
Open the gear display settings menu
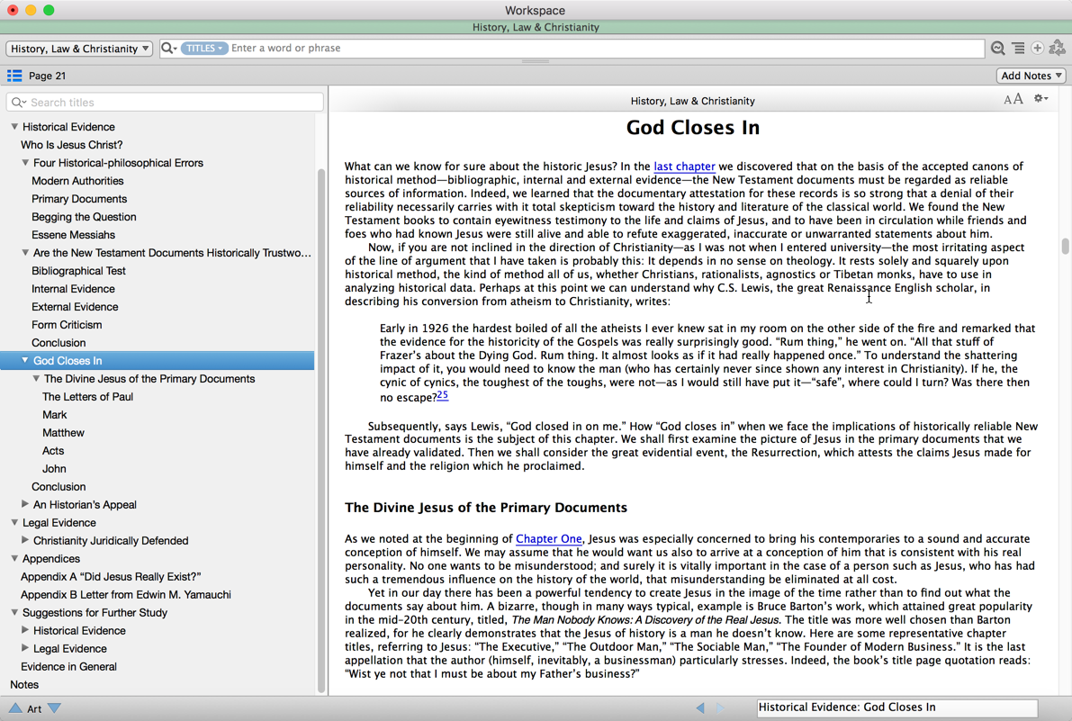(x=1040, y=99)
